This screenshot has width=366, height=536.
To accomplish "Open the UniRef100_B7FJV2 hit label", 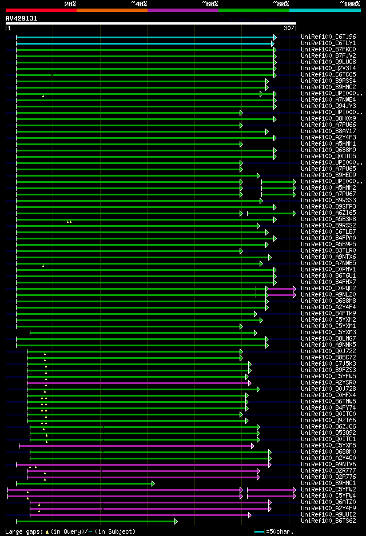I will click(x=328, y=55).
